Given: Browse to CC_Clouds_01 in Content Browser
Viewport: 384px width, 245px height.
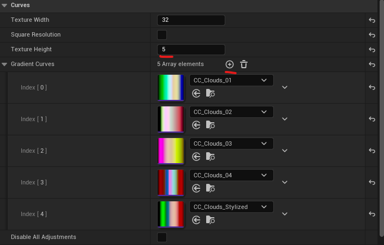Looking at the screenshot, I should pos(211,93).
